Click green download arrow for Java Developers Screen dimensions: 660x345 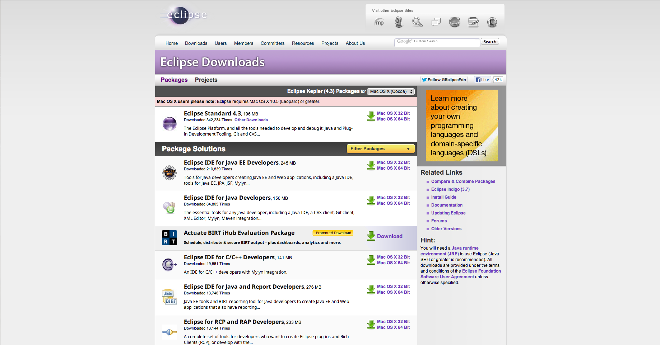tap(371, 200)
